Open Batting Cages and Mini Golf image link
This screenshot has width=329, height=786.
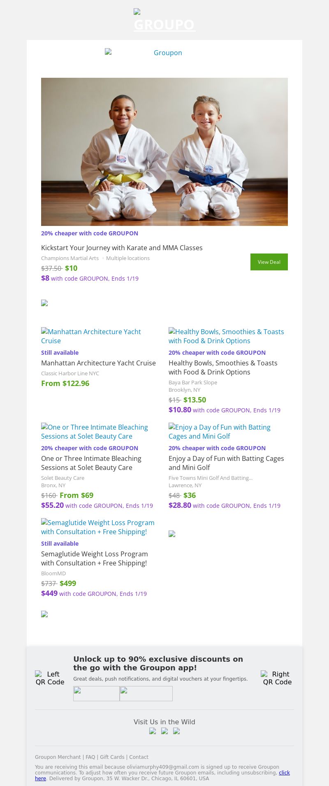(x=220, y=432)
